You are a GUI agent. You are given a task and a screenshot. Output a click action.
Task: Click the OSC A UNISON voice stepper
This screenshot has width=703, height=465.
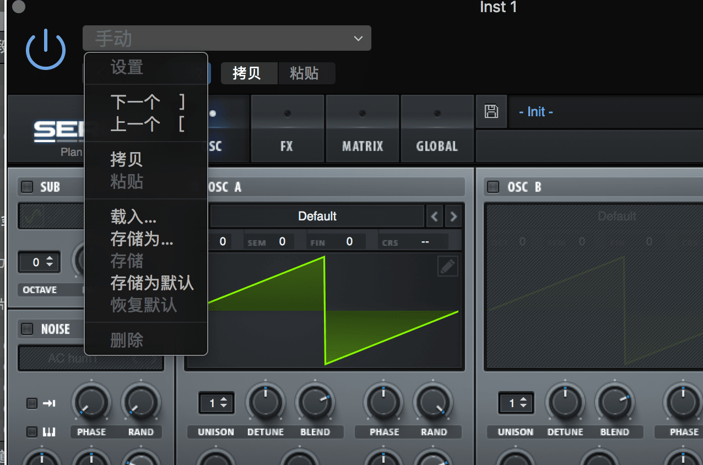pyautogui.click(x=217, y=403)
